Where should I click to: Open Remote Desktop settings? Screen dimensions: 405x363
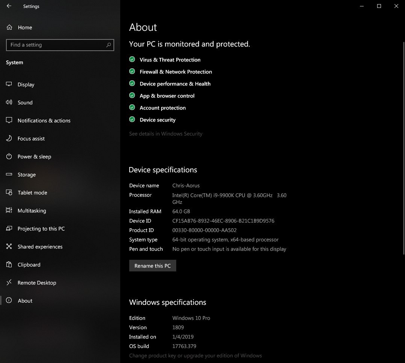point(37,283)
